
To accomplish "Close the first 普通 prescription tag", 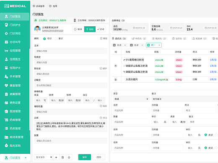I will coord(125,45).
